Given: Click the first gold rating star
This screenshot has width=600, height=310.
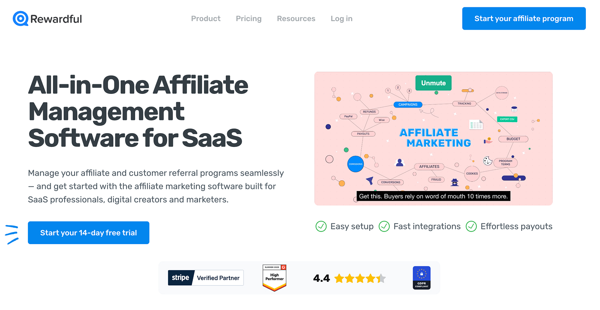Looking at the screenshot, I should click(339, 278).
